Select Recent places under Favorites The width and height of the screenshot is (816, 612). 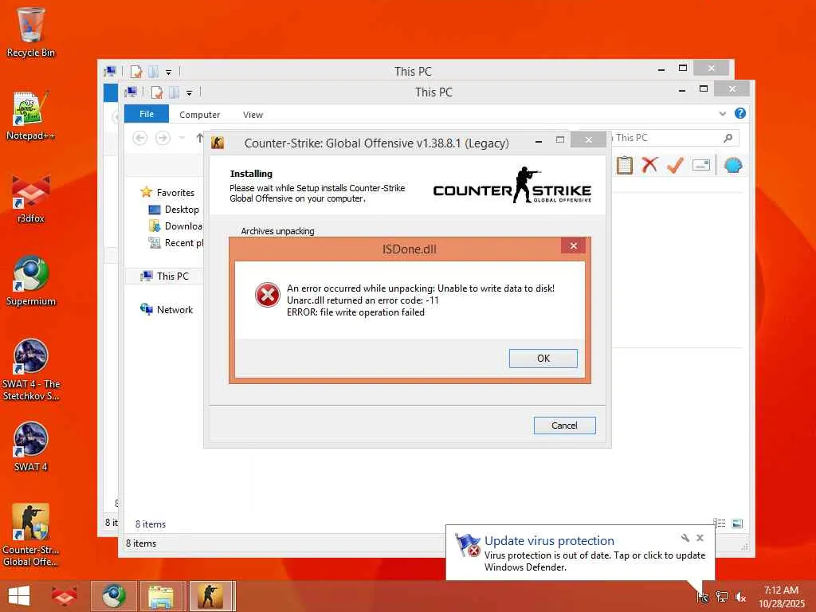176,242
